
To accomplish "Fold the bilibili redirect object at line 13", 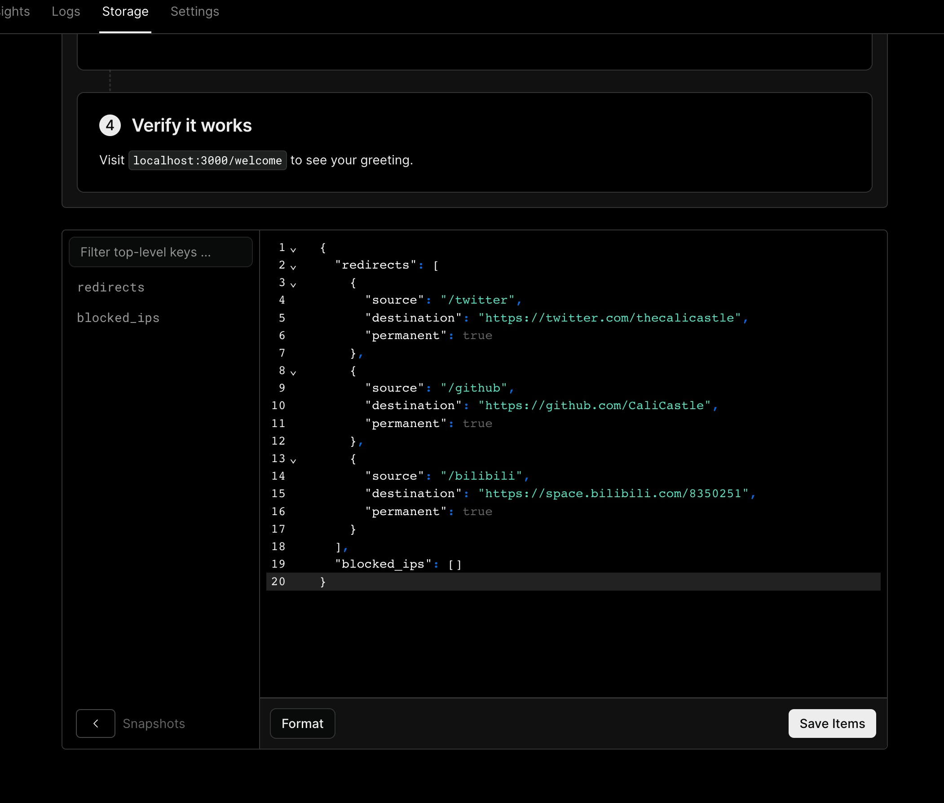I will 293,461.
